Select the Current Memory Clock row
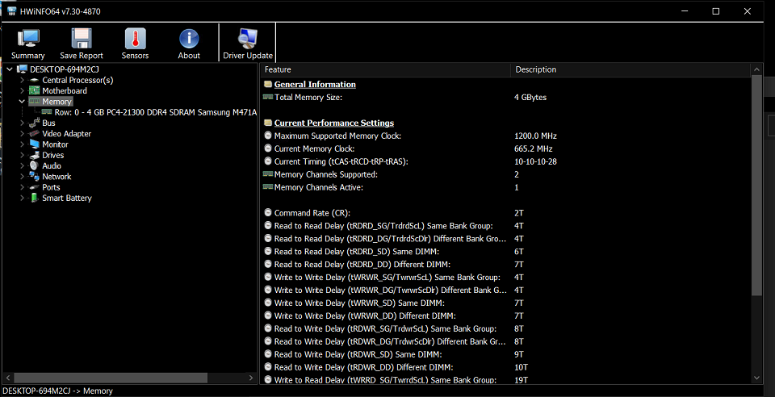The height and width of the screenshot is (397, 775). (x=505, y=148)
